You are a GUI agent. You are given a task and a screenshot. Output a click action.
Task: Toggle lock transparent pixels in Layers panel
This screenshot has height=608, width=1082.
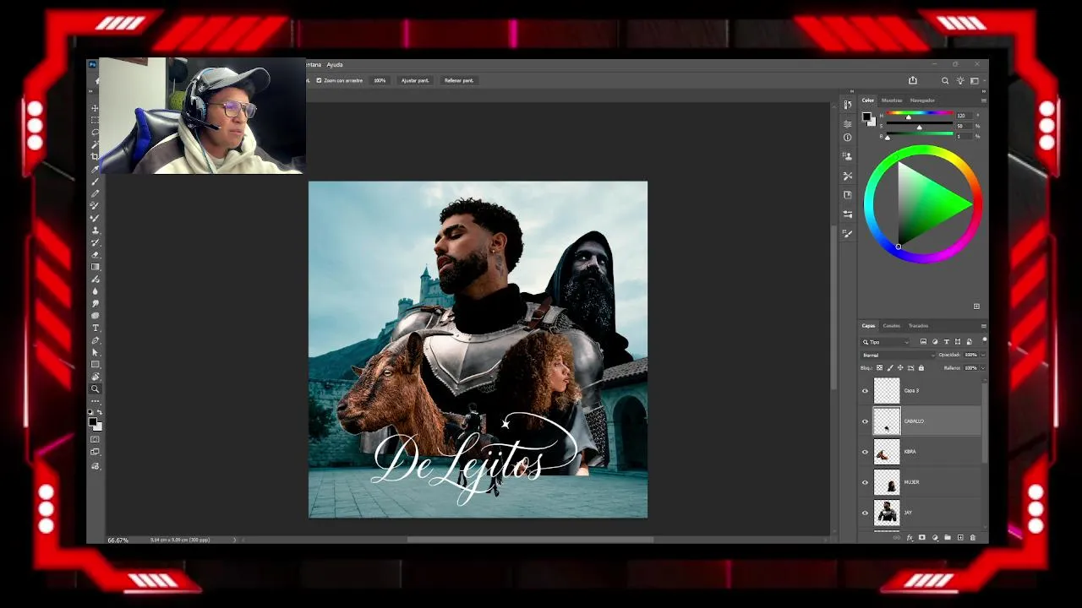click(879, 368)
